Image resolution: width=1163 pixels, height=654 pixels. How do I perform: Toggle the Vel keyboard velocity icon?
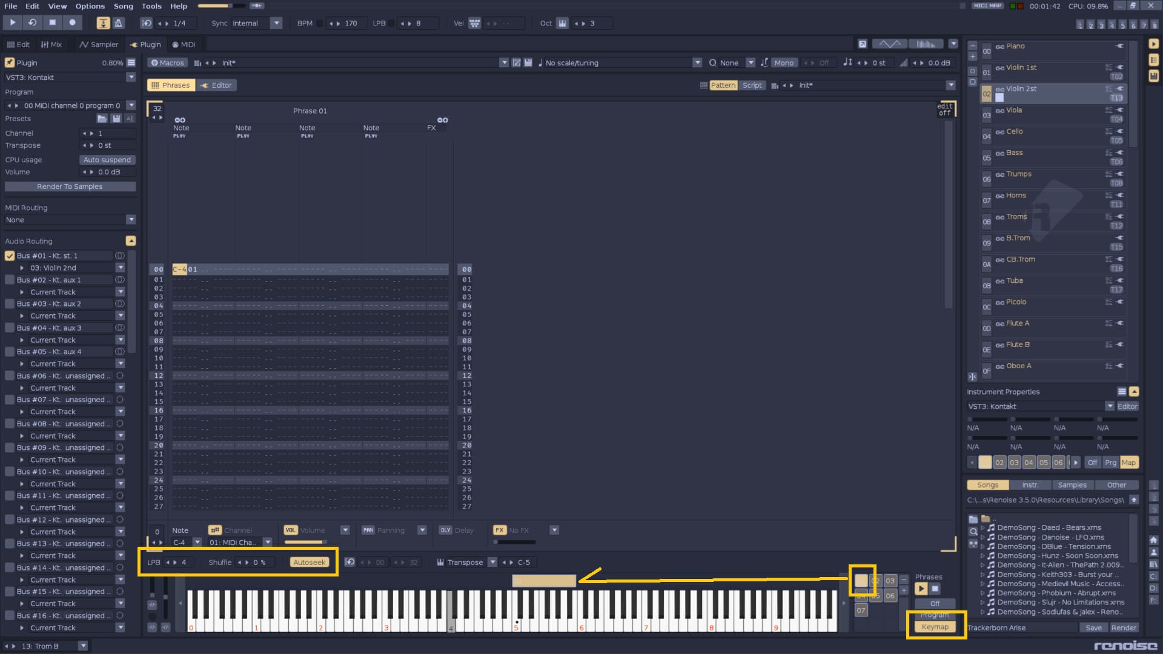474,23
